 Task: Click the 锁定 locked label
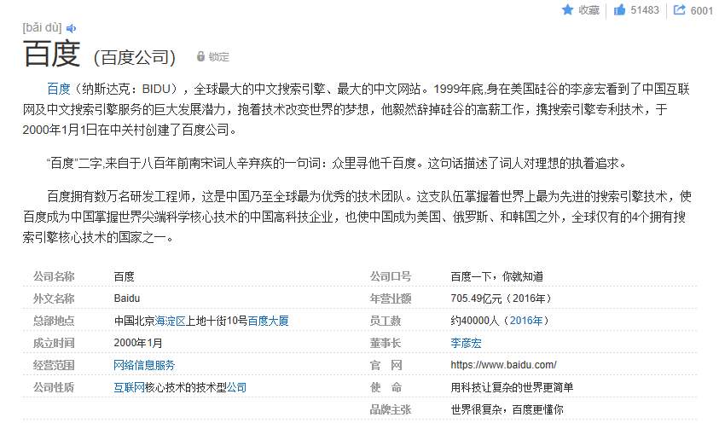218,57
